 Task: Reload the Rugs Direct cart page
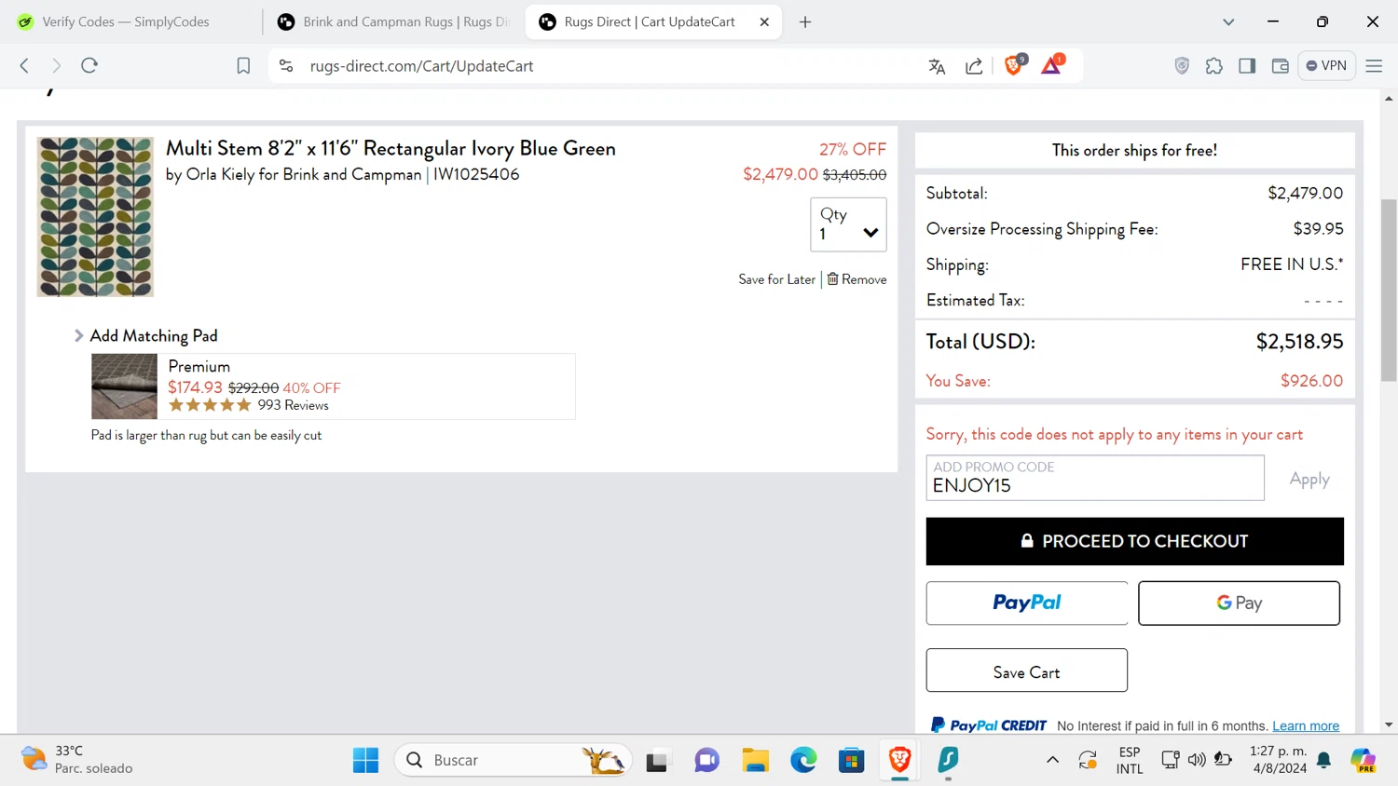[x=89, y=65]
